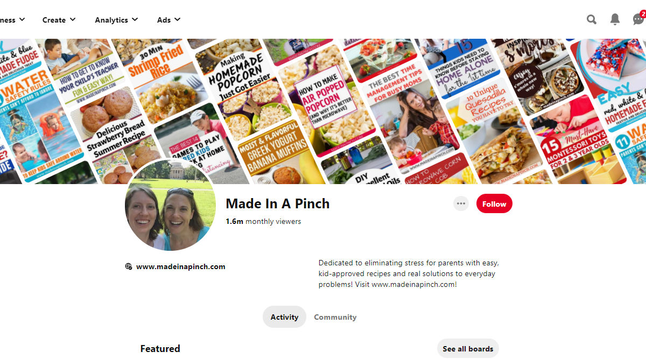Open the search magnifier icon
The width and height of the screenshot is (646, 359).
(592, 20)
